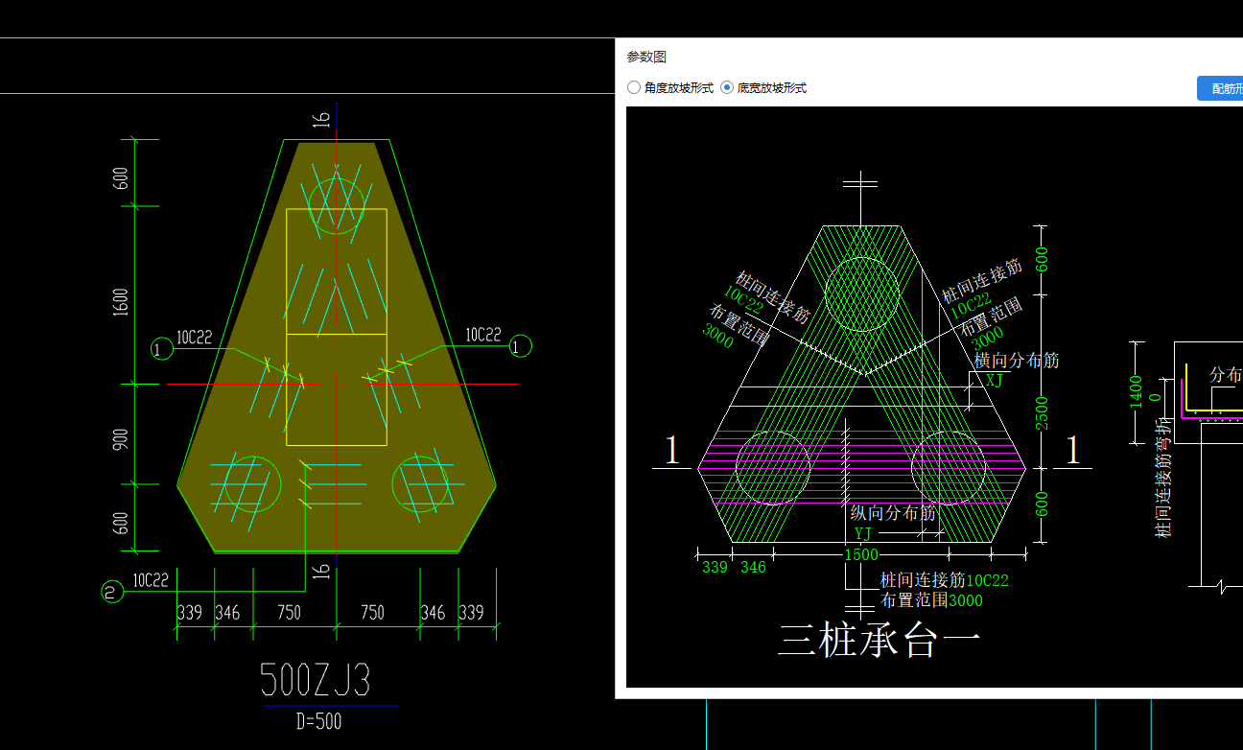Viewport: 1243px width, 750px height.
Task: Click the 横向分布筋 label
Action: pyautogui.click(x=1017, y=361)
